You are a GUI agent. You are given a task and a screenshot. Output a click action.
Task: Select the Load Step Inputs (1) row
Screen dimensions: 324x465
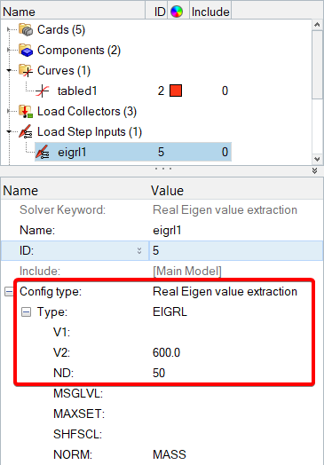tap(90, 131)
